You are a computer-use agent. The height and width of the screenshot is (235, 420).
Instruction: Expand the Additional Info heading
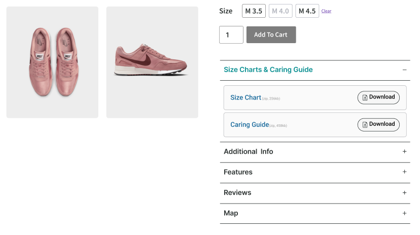pyautogui.click(x=249, y=152)
